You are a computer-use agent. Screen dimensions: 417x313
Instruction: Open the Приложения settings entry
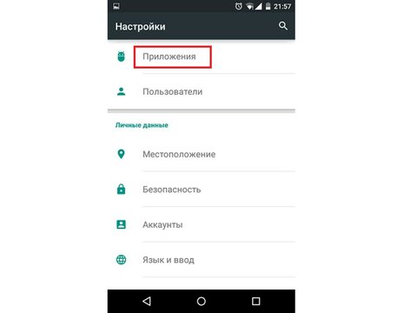[x=202, y=57]
